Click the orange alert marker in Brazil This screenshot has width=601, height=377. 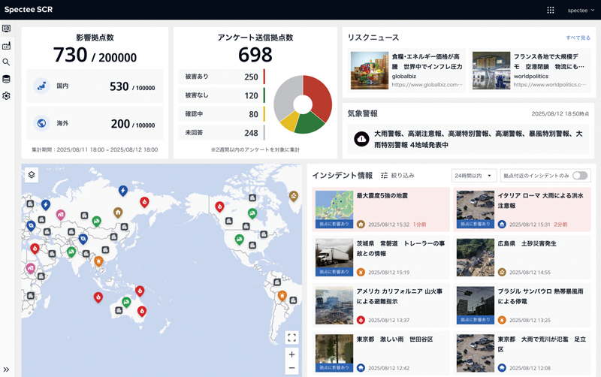pos(282,295)
